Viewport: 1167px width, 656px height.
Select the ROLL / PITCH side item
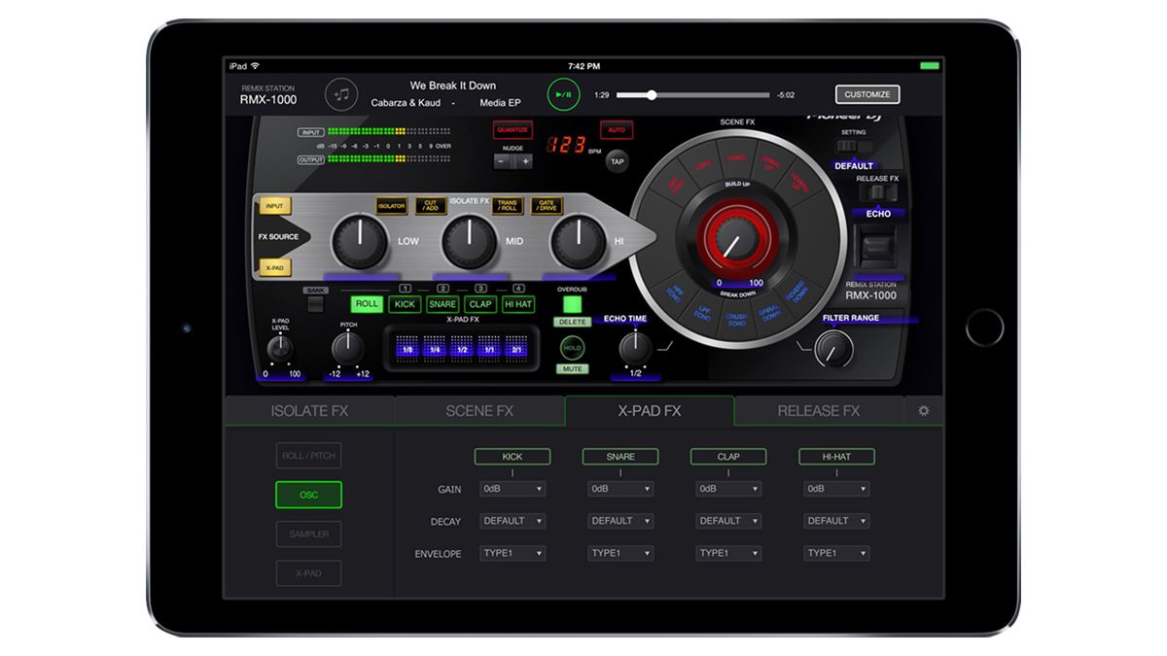click(308, 456)
